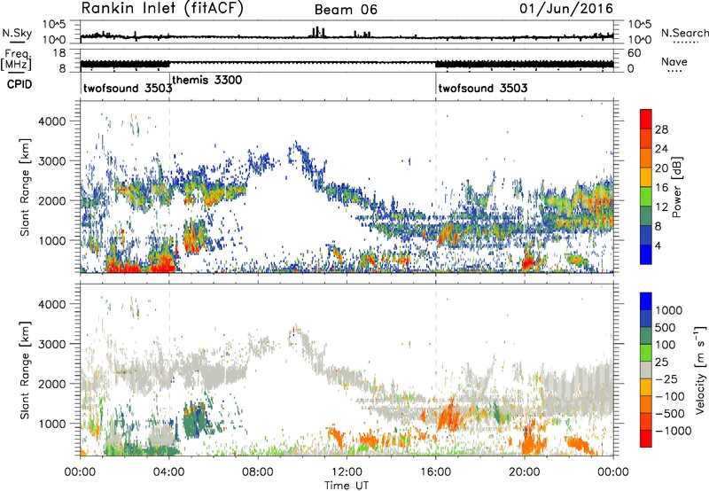Screen dimensions: 709x491
Task: Click the blue top segment of Velocity colorbar
Action: pos(646,301)
